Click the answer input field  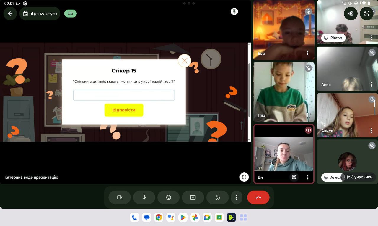click(x=124, y=95)
